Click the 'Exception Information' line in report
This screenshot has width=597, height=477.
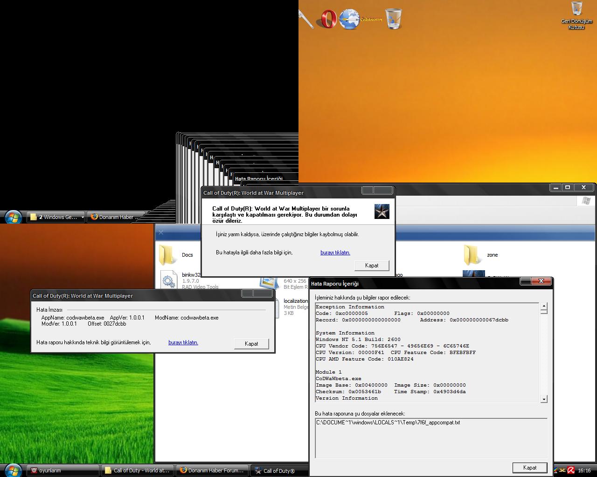[350, 307]
